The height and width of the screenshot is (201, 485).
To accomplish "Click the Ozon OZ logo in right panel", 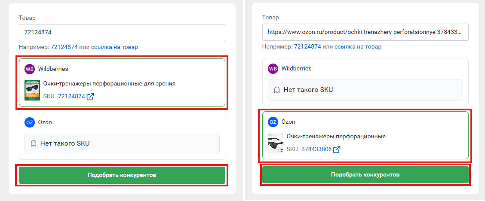I will click(x=273, y=122).
